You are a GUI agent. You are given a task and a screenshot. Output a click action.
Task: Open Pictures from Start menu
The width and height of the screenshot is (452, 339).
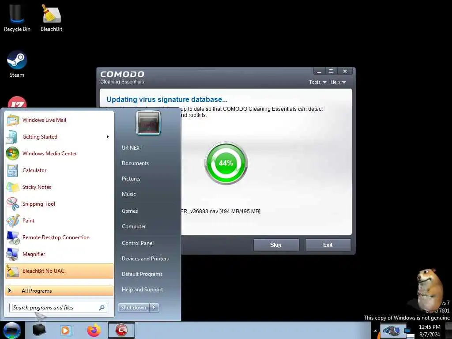[x=131, y=179]
